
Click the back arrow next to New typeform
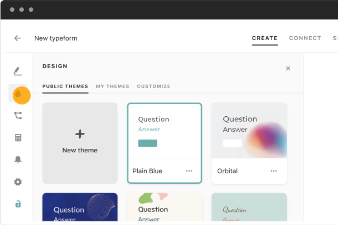(17, 38)
